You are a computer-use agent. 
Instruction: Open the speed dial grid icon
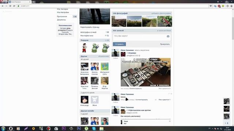(14, 6)
